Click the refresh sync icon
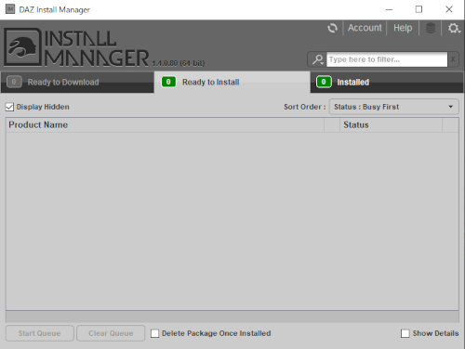Image resolution: width=465 pixels, height=349 pixels. (332, 28)
